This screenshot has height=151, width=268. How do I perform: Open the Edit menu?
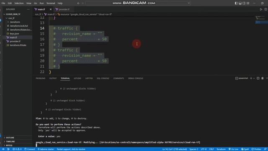[x=10, y=3]
